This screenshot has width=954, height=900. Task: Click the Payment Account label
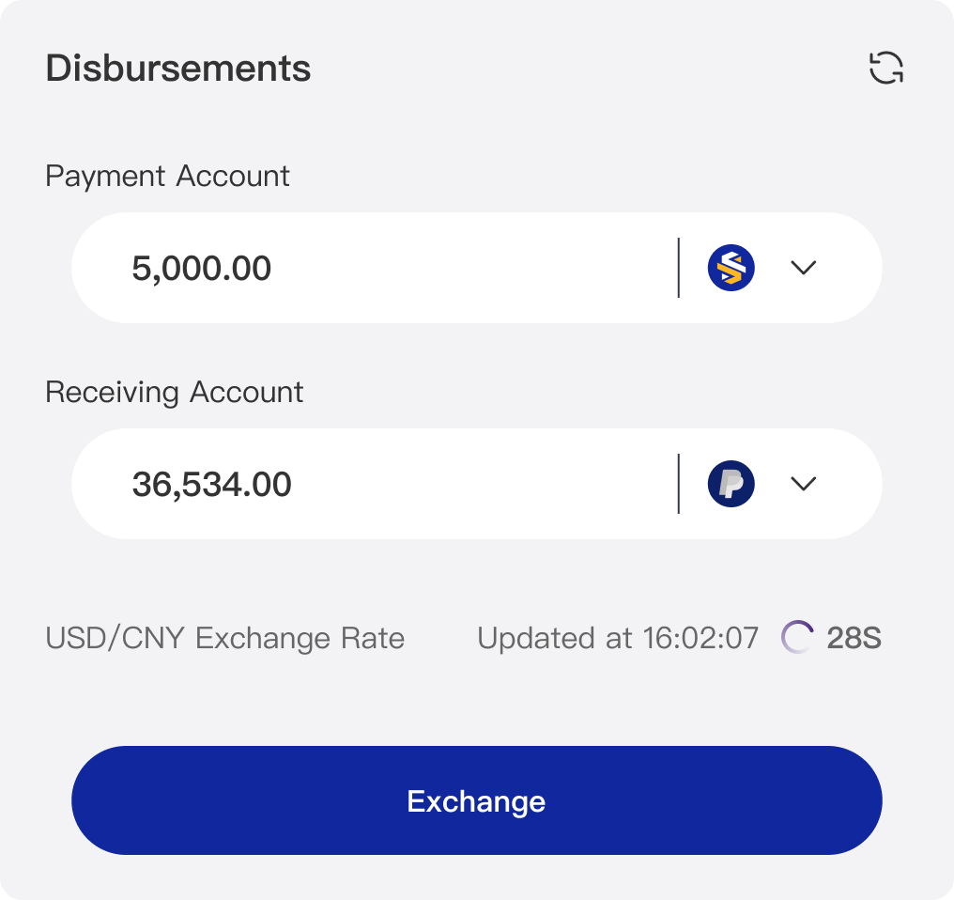point(168,176)
